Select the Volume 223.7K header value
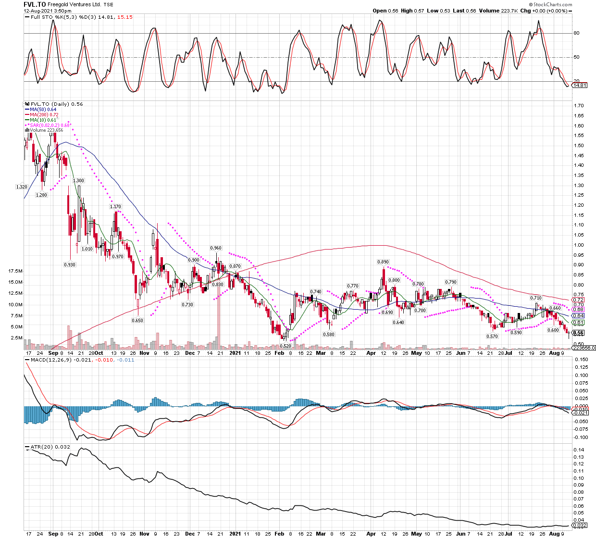This screenshot has height=538, width=596. pyautogui.click(x=498, y=11)
